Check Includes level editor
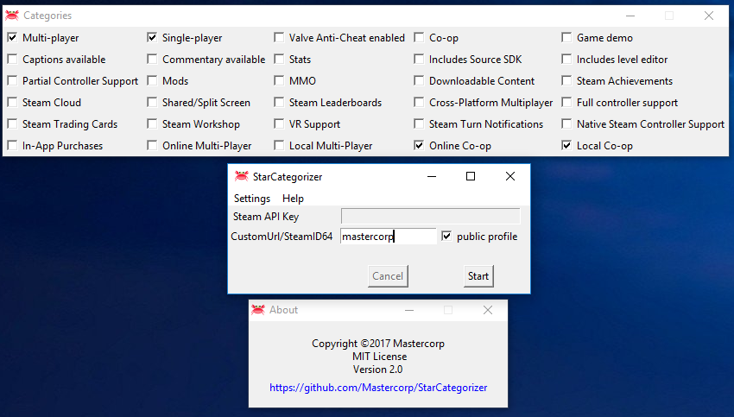734x417 pixels. pos(566,59)
